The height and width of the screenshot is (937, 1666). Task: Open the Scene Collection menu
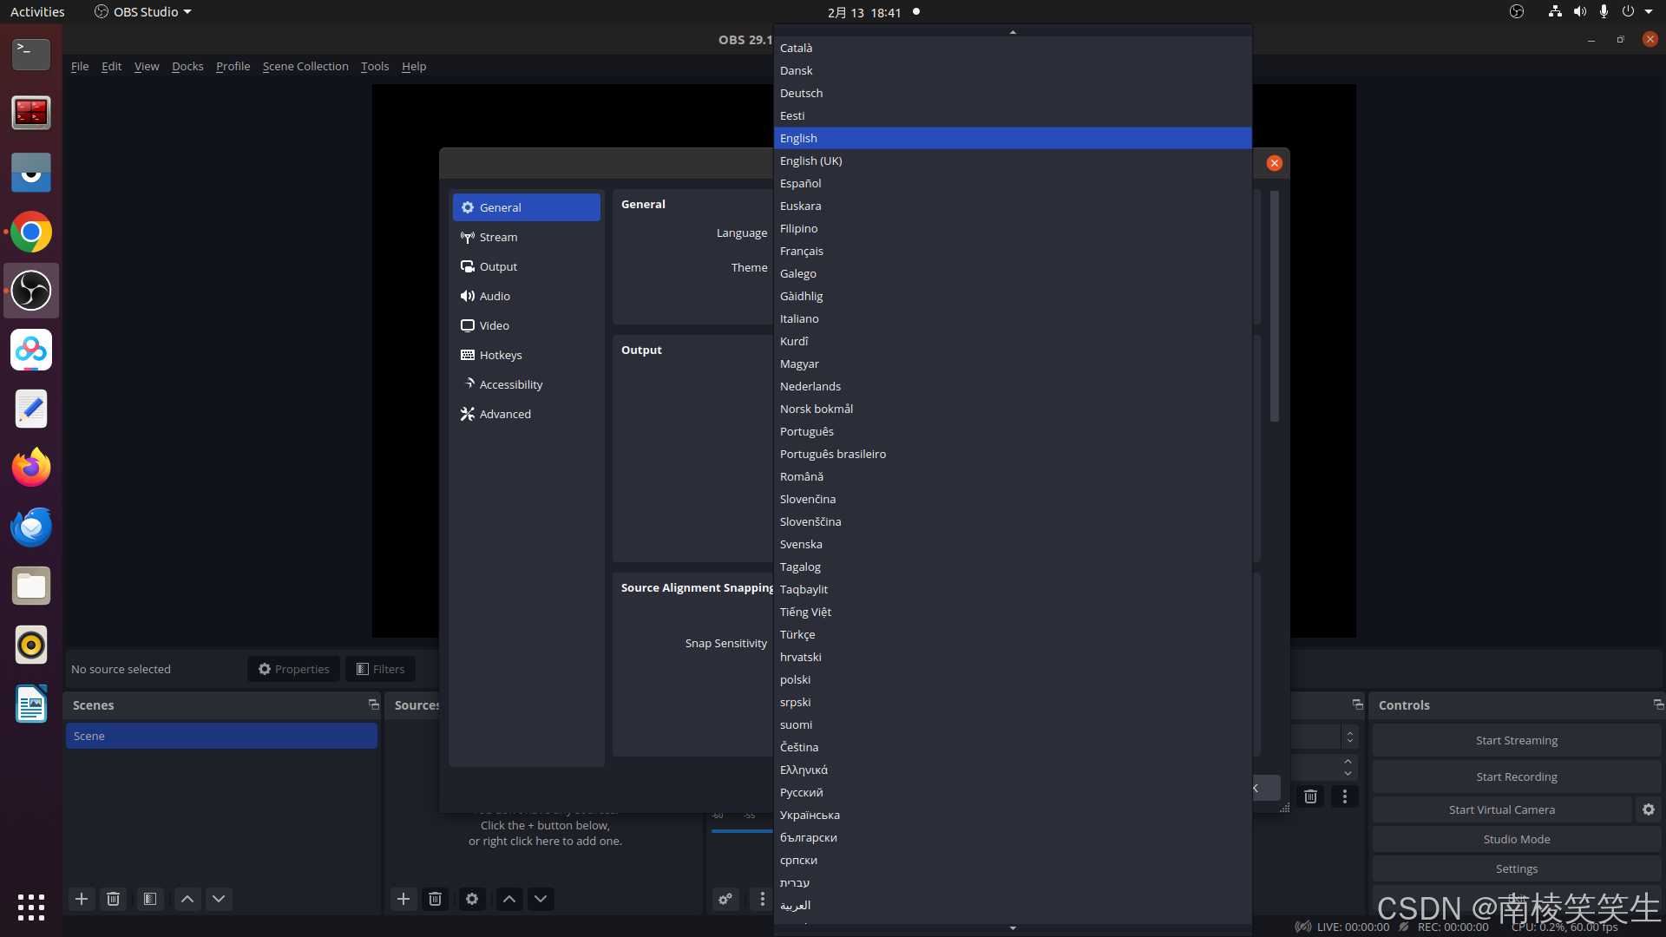click(305, 66)
